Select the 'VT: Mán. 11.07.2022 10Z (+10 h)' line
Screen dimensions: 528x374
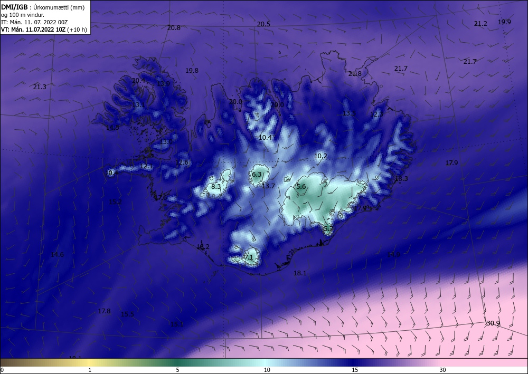tap(44, 30)
